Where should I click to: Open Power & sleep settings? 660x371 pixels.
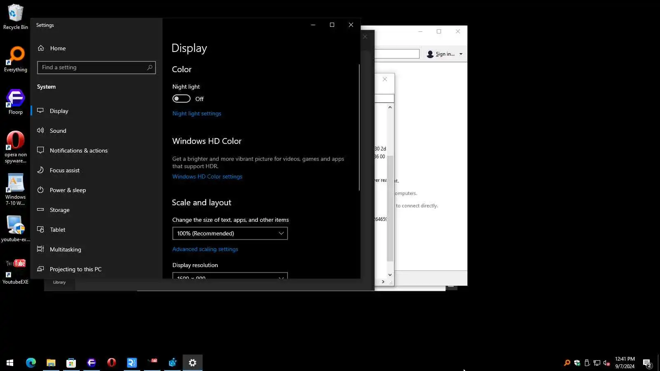coord(97,190)
